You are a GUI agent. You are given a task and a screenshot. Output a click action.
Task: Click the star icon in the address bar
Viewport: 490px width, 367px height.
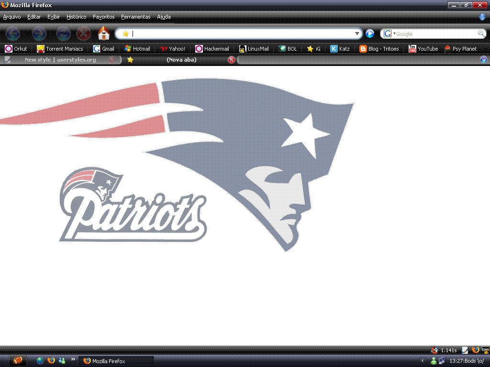tap(125, 33)
